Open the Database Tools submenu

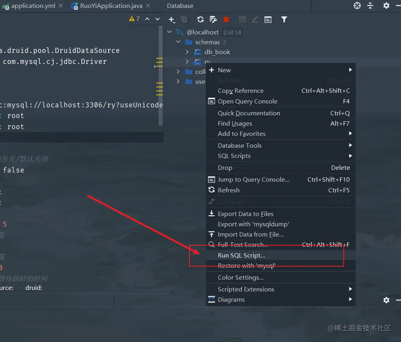281,146
